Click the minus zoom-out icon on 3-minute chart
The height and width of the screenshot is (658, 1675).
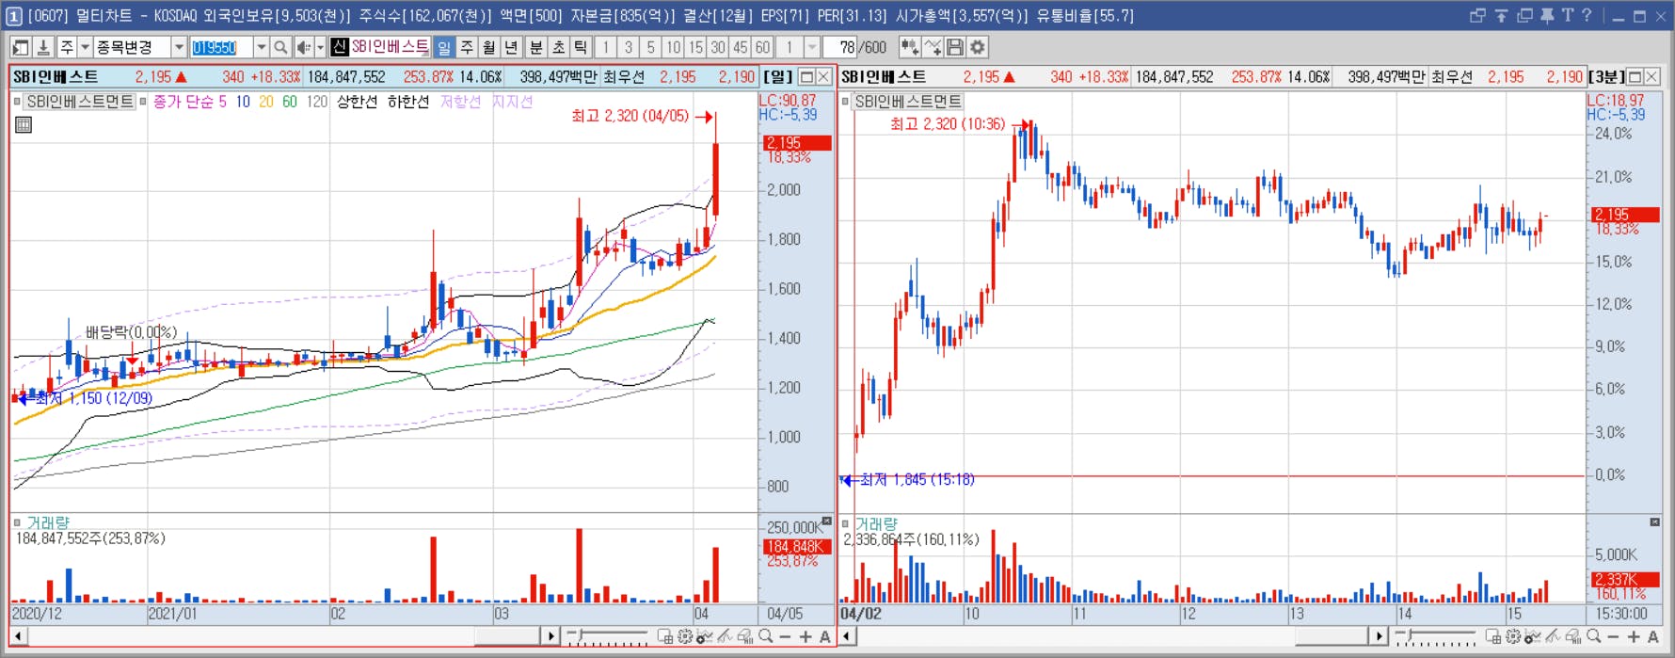[x=1613, y=637]
